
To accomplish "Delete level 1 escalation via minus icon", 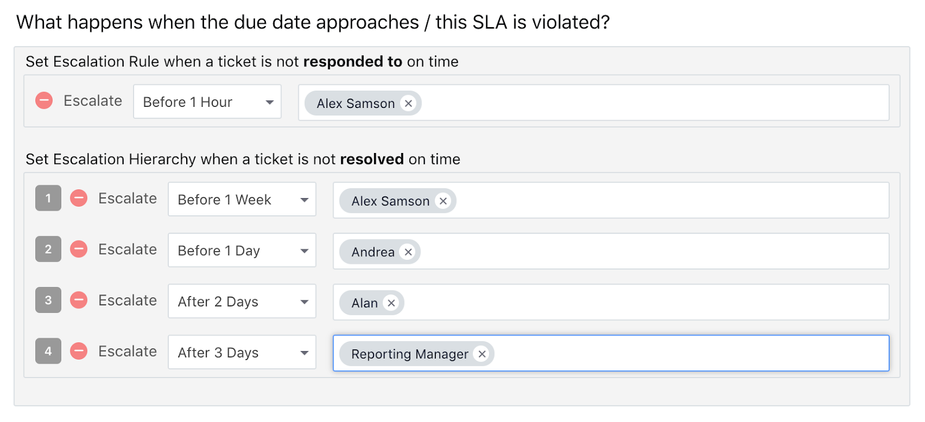I will (79, 199).
